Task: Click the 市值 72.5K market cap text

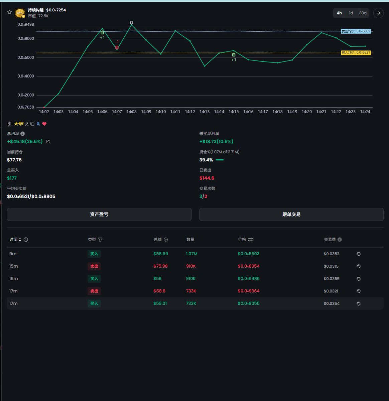Action: (38, 16)
